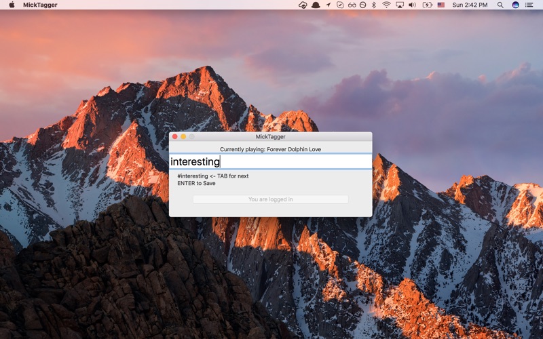The width and height of the screenshot is (543, 339).
Task: Click the 'You are logged in' button
Action: click(x=270, y=199)
